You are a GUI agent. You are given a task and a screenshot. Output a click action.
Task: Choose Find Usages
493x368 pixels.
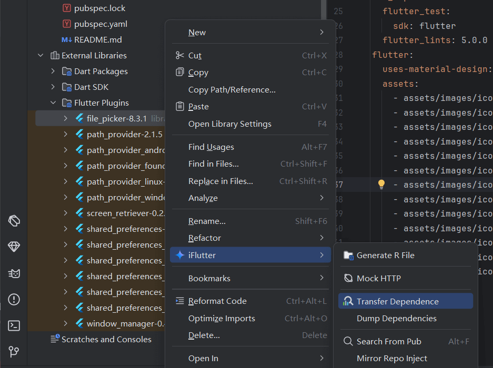tap(250, 147)
